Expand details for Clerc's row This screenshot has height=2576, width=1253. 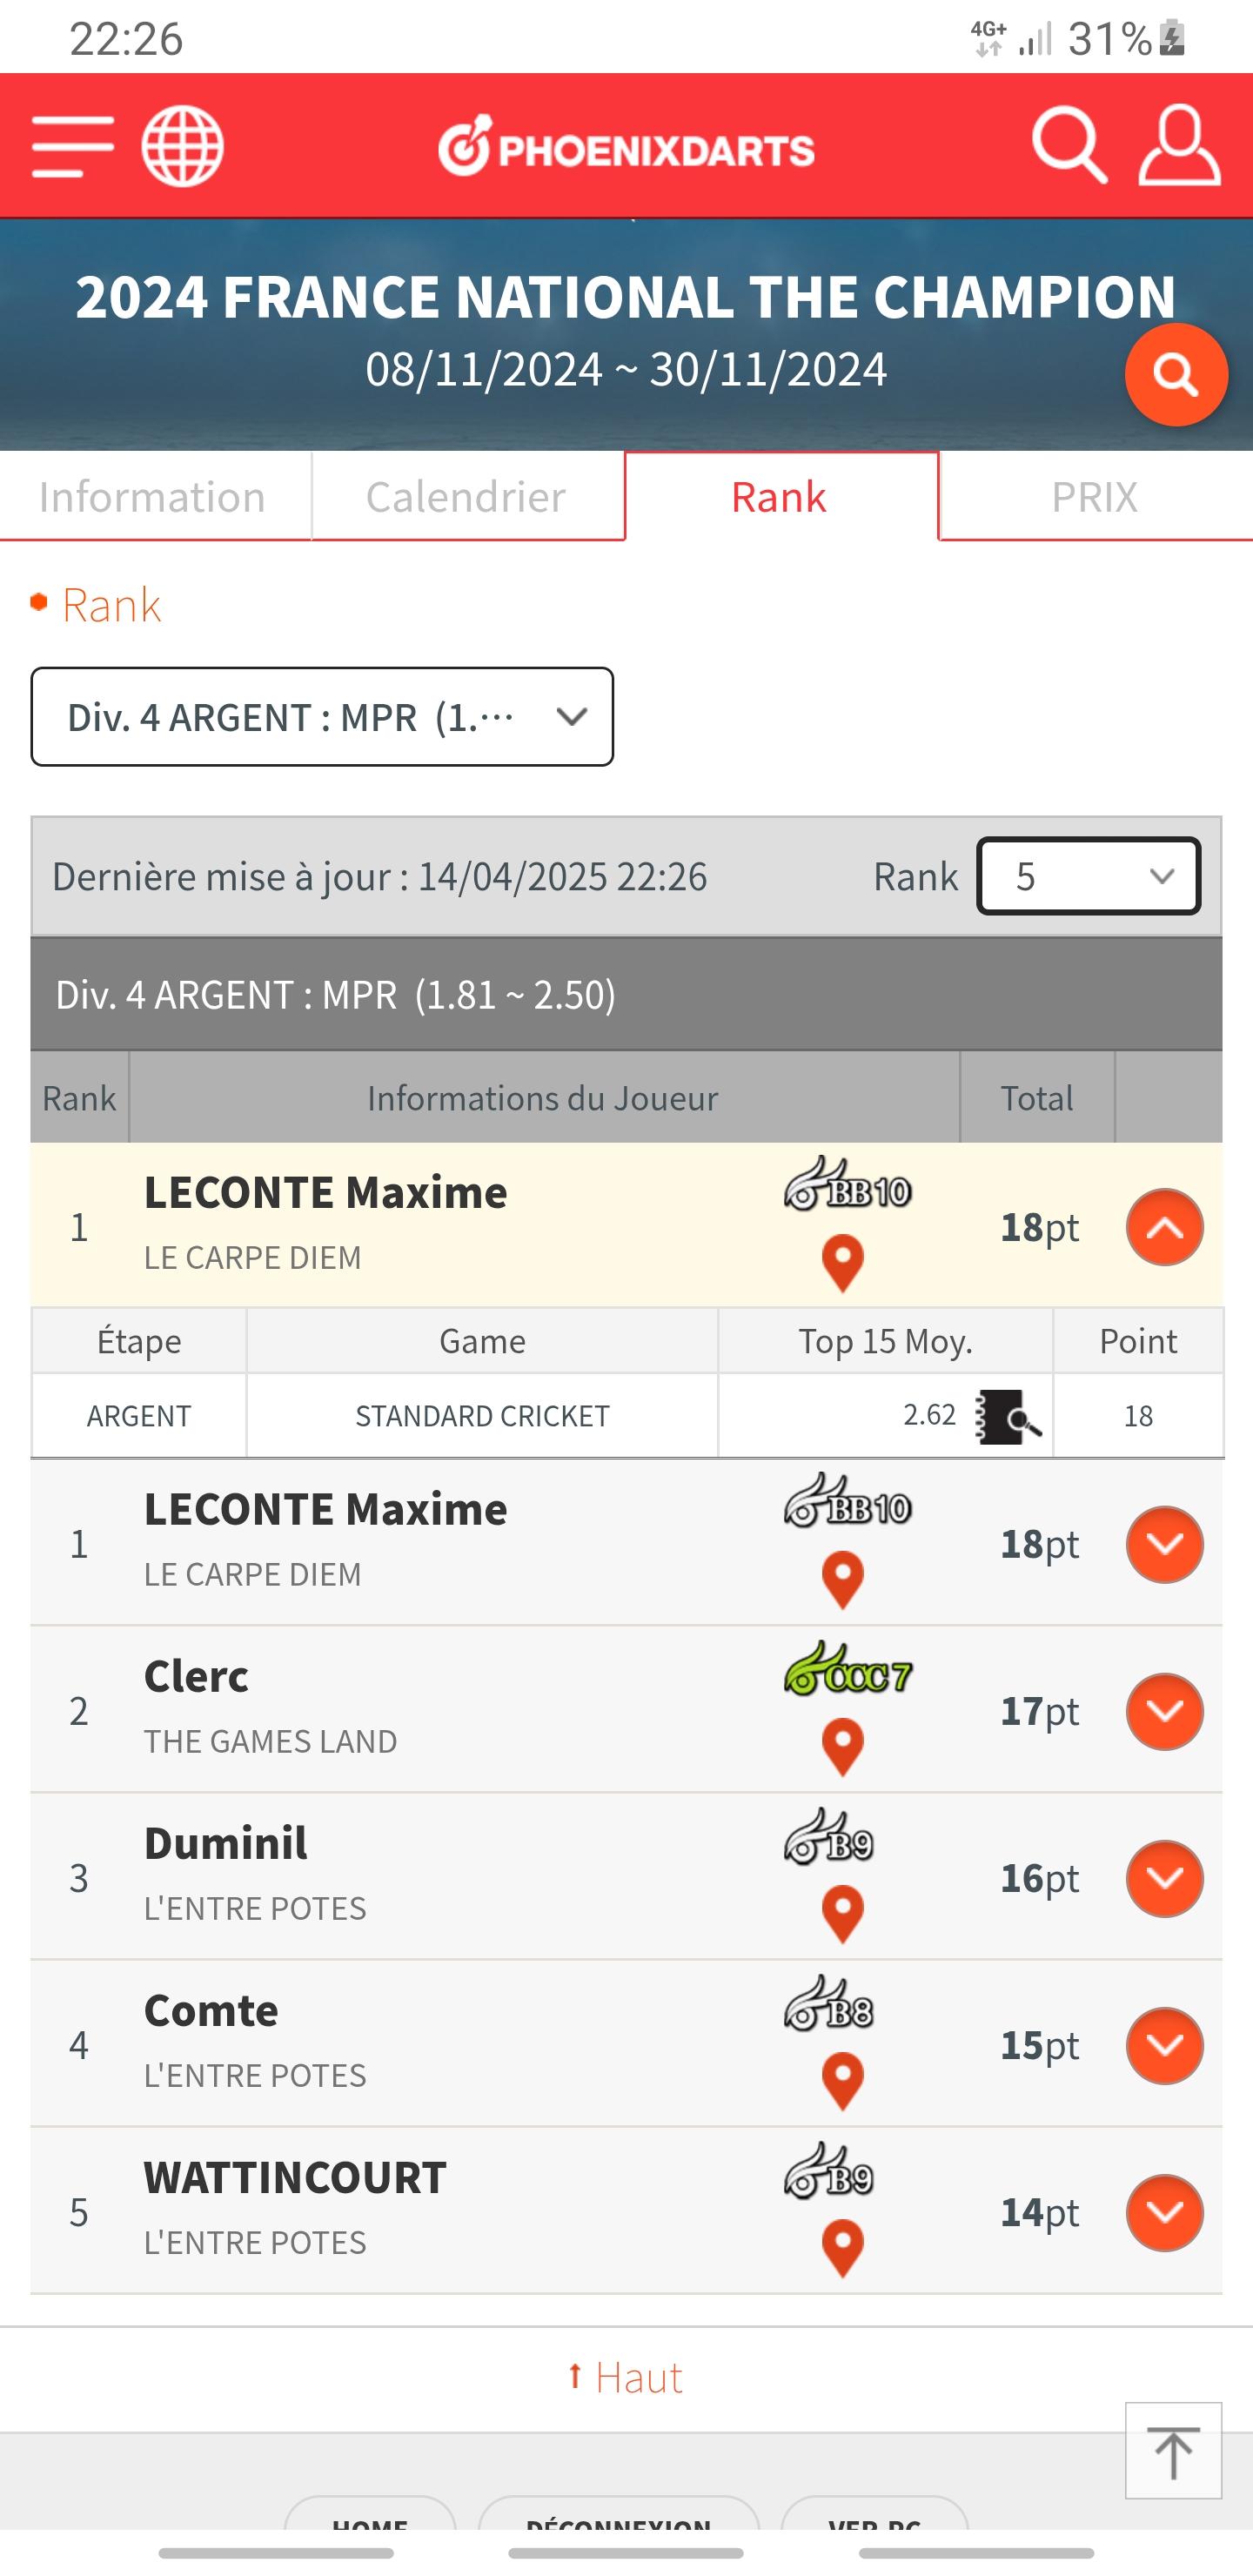(x=1164, y=1711)
